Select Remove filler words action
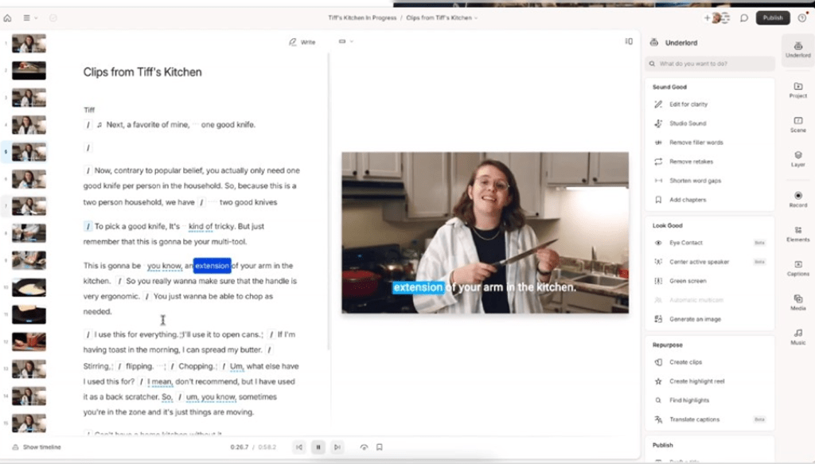 pos(696,142)
